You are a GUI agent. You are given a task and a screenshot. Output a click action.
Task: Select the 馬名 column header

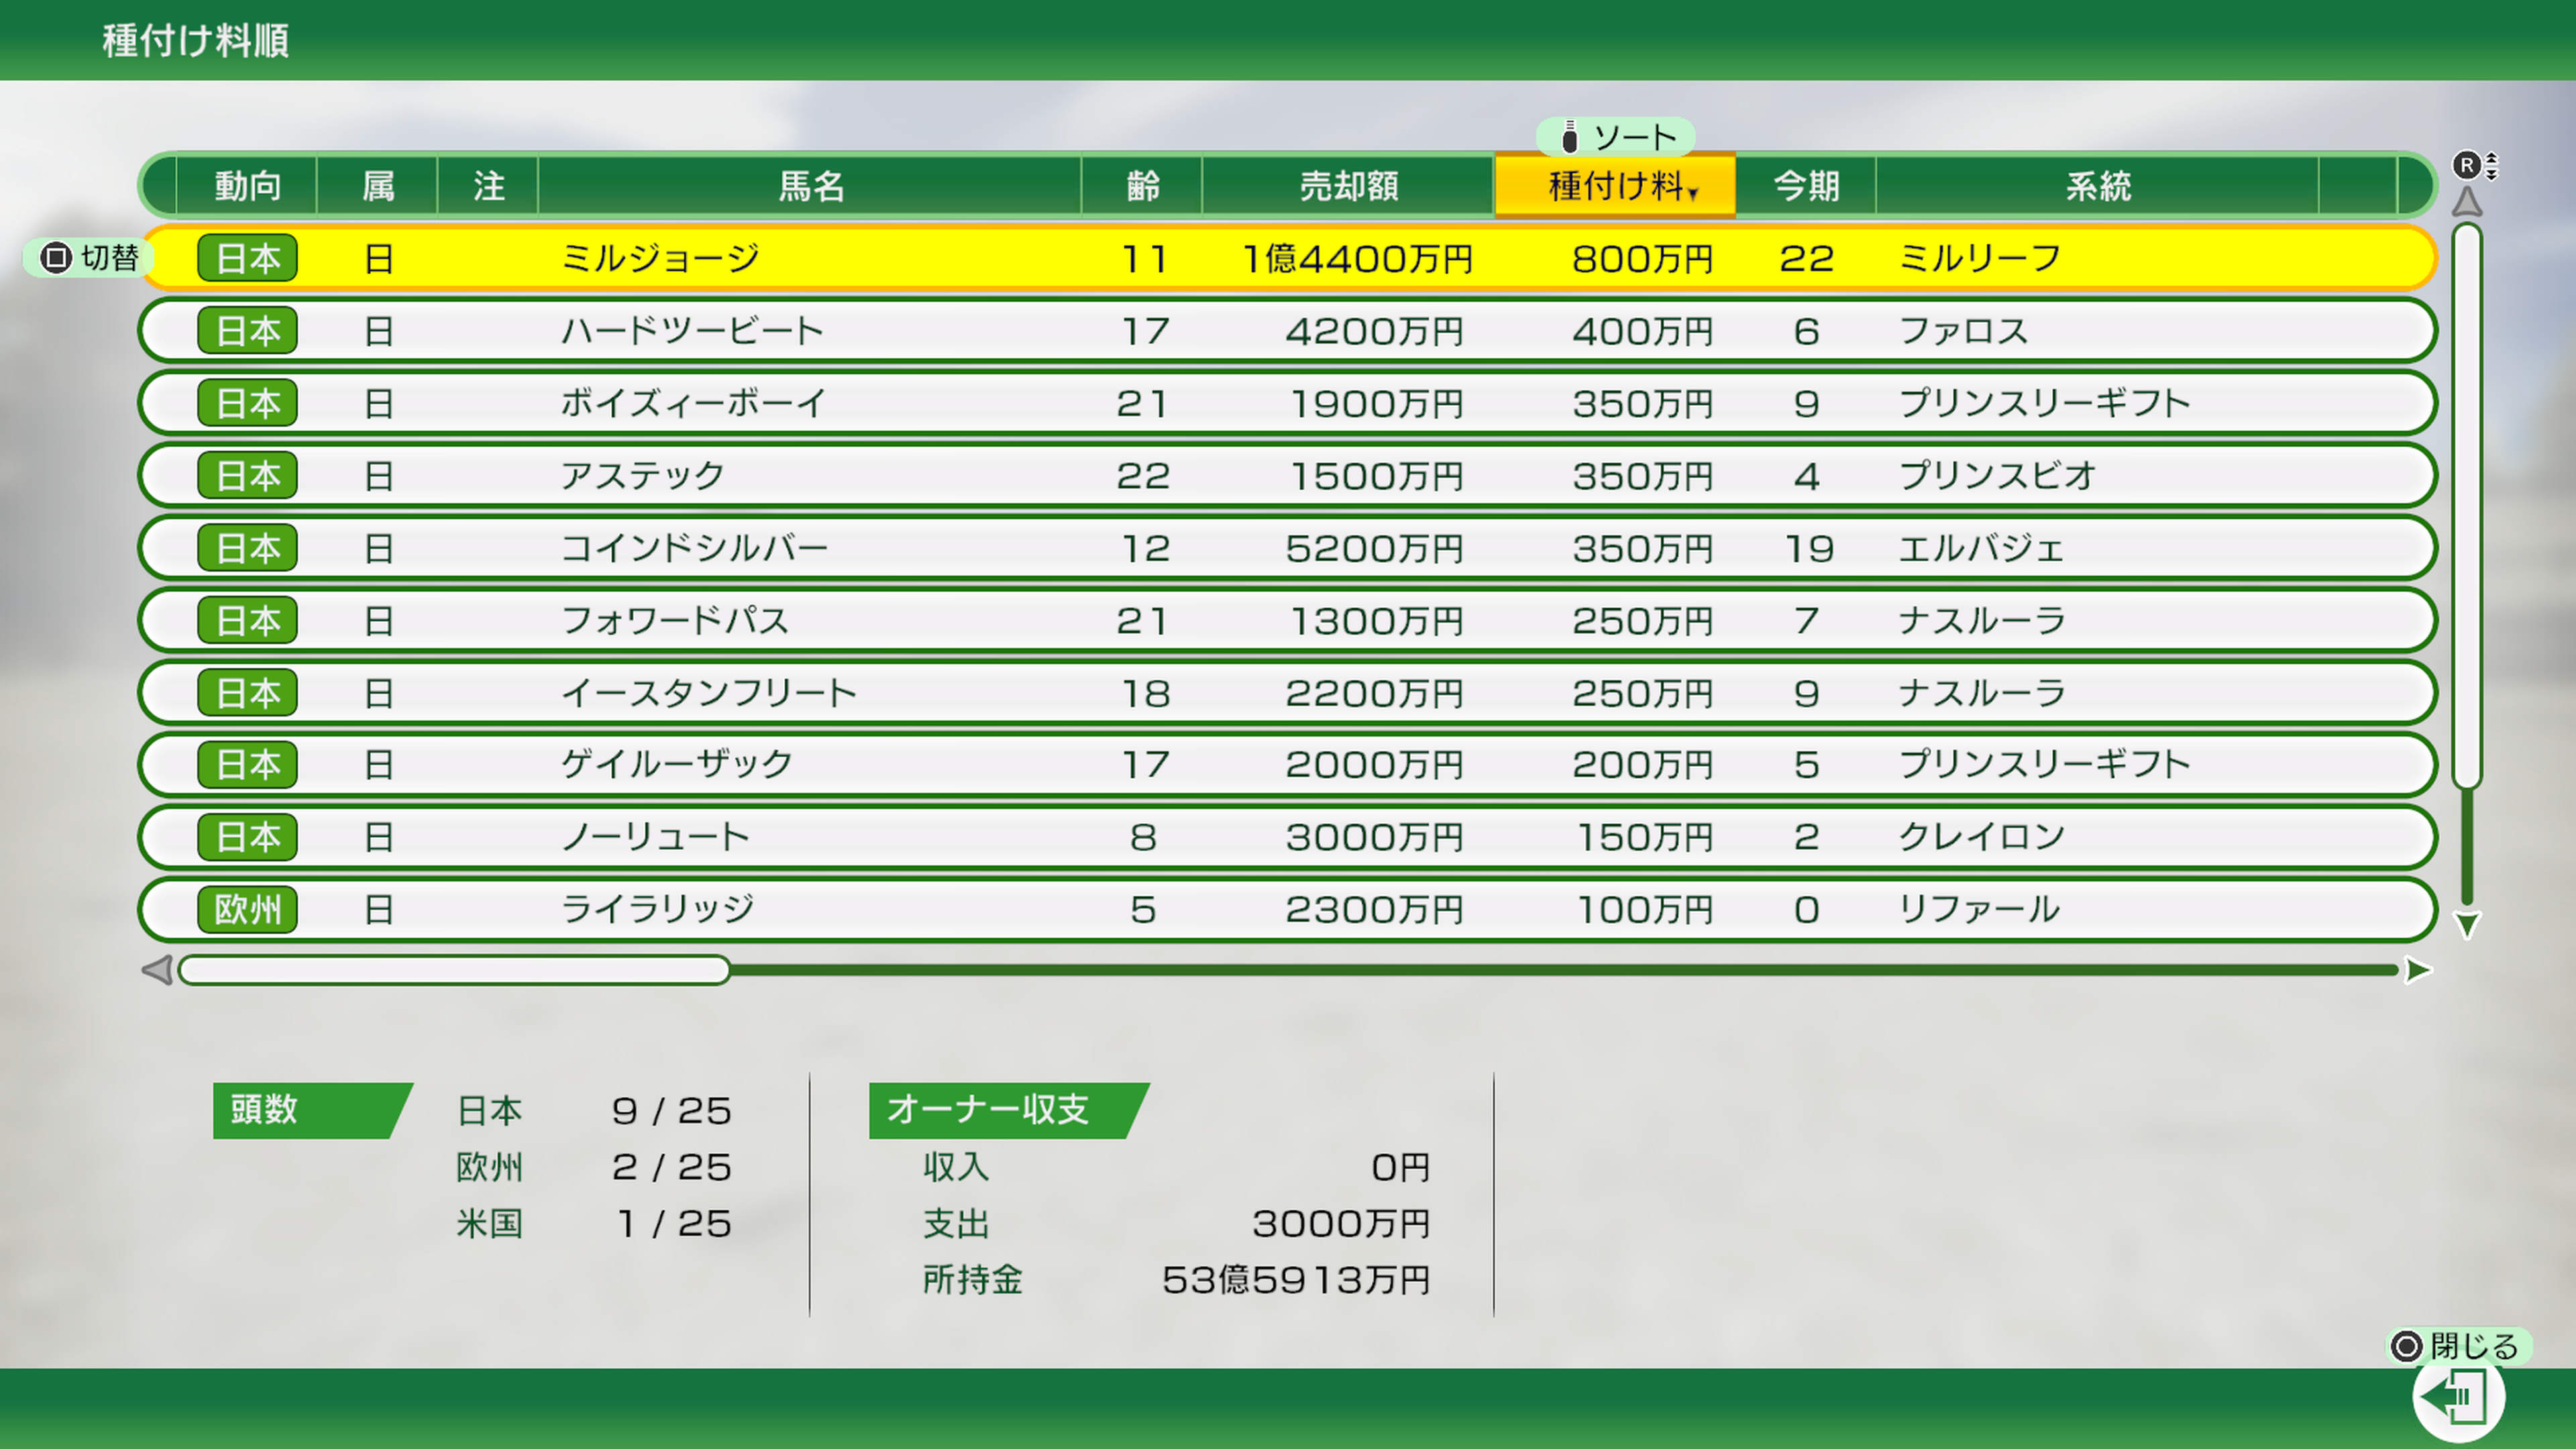(x=810, y=185)
